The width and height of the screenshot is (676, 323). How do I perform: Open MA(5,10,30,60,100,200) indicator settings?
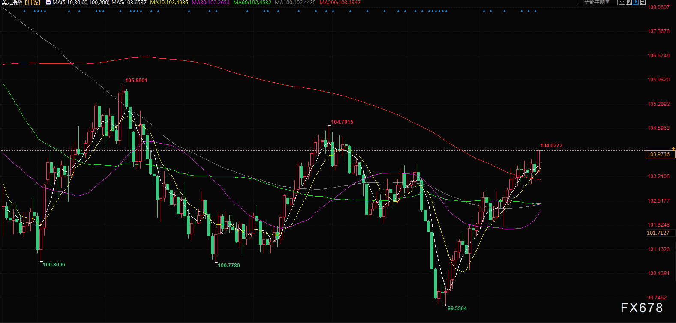pos(81,3)
